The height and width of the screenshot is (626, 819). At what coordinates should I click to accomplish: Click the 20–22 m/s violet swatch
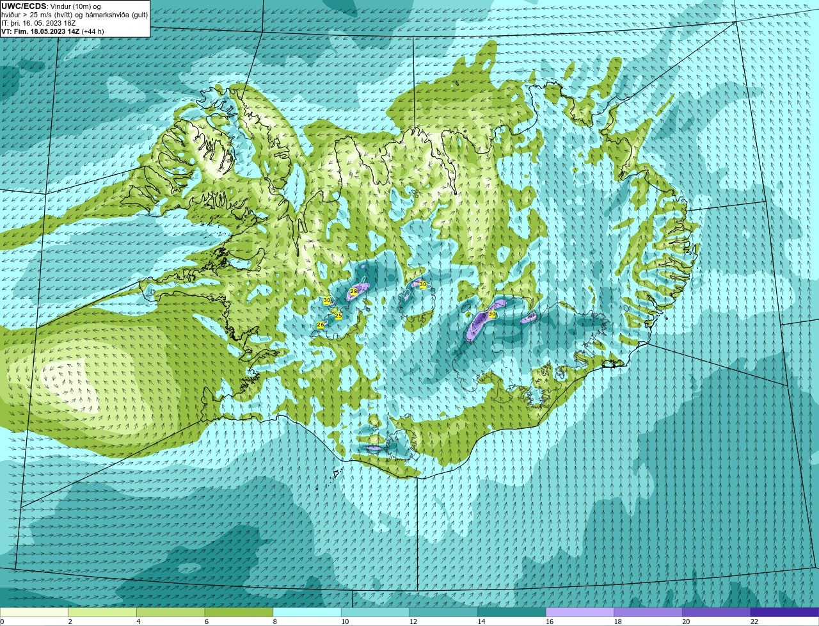(x=716, y=613)
